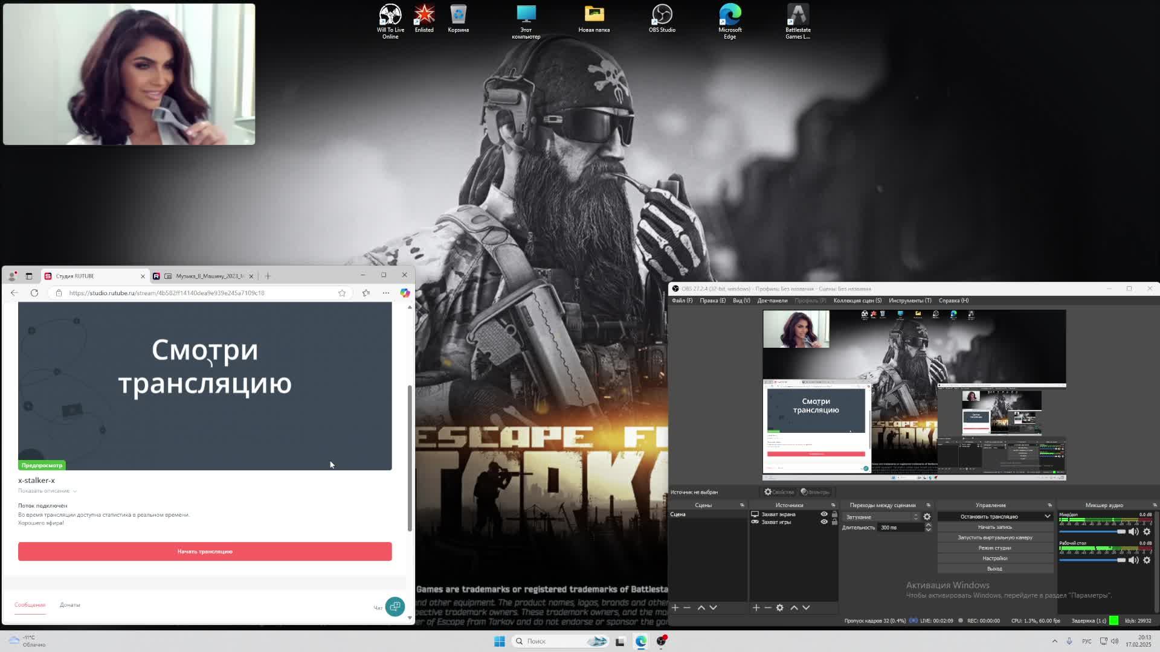Add a new source in OBS Sources panel

(756, 608)
